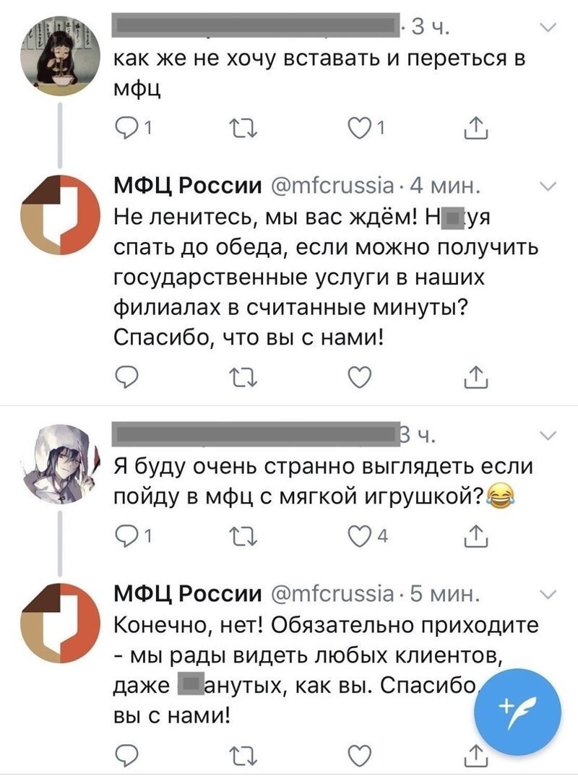Share the first МФЦ России reply

[477, 376]
